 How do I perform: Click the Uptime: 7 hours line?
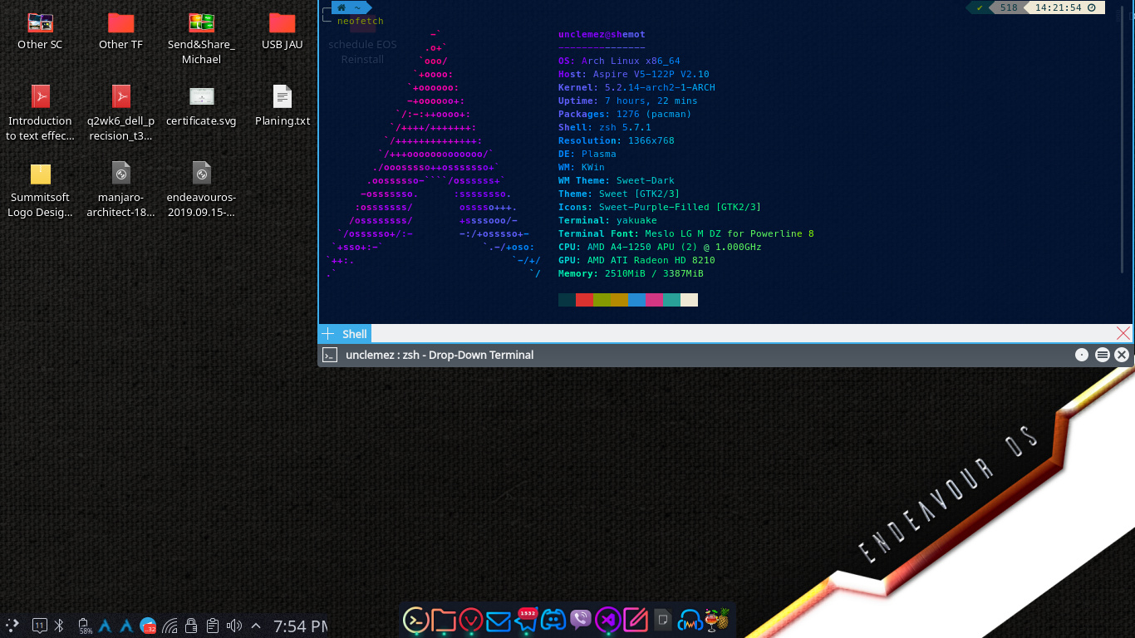[628, 101]
